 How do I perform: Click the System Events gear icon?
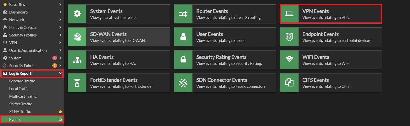(x=77, y=14)
